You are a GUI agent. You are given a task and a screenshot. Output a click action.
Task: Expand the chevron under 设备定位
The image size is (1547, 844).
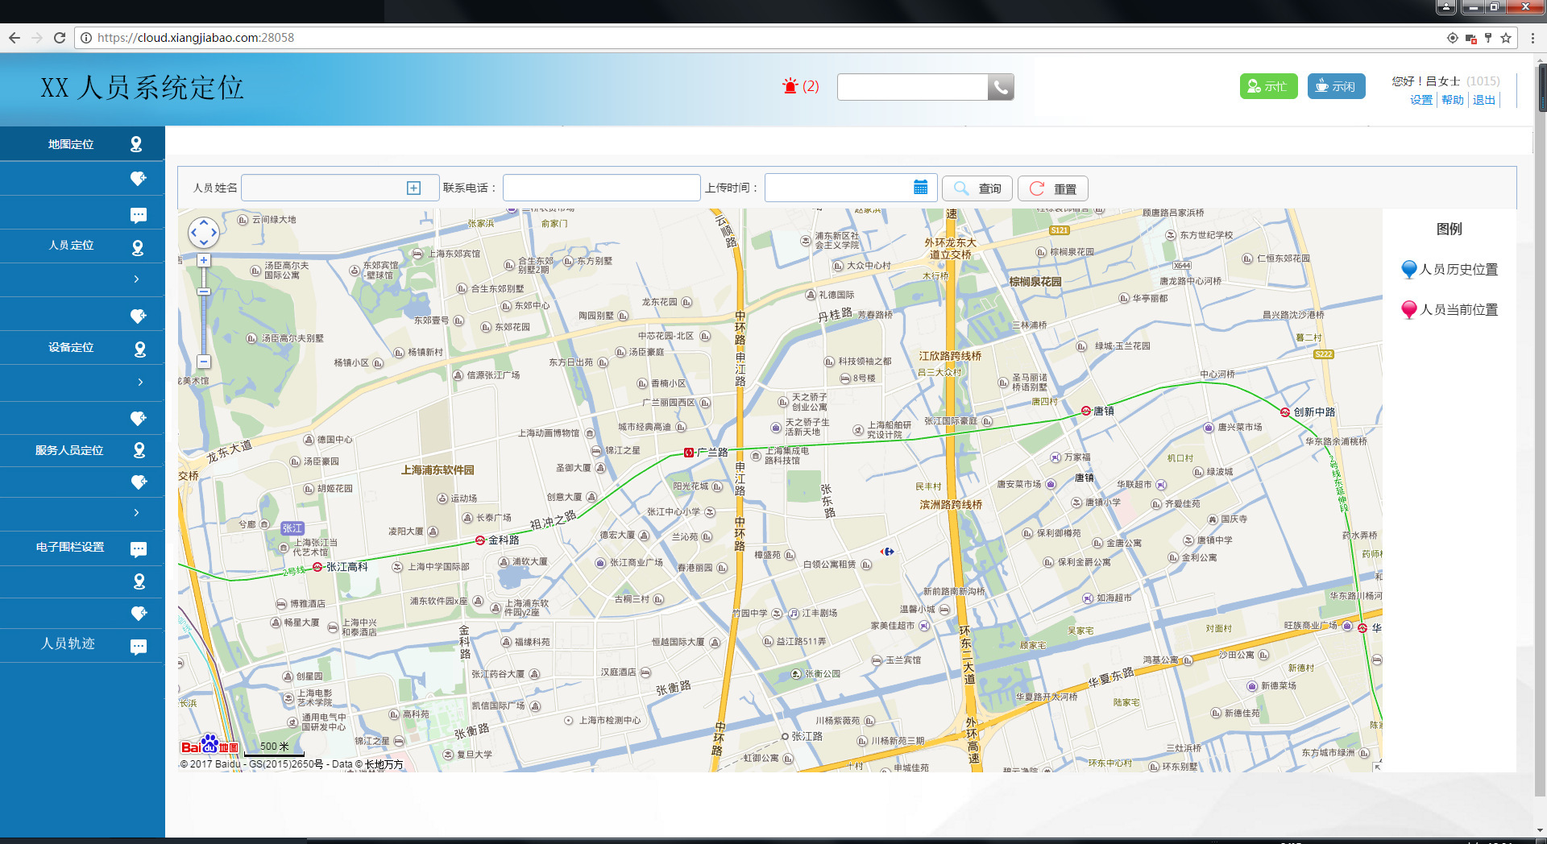[x=139, y=382]
